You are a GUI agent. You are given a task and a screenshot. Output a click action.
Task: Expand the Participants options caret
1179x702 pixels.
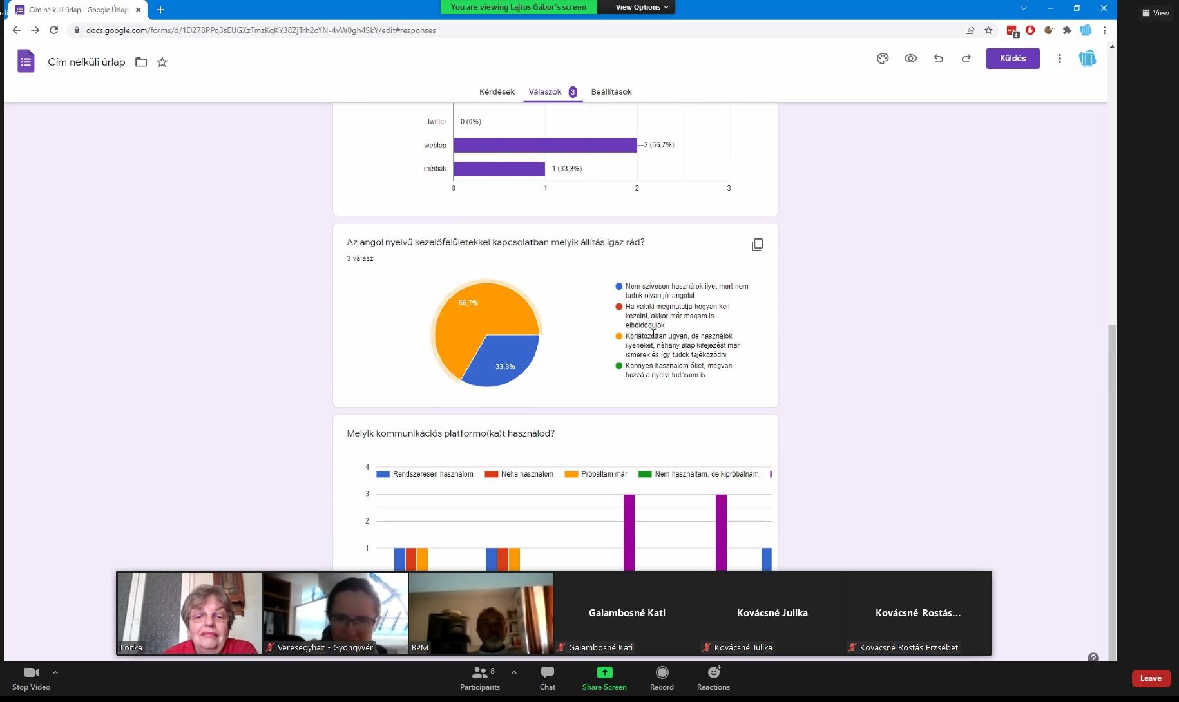click(513, 672)
